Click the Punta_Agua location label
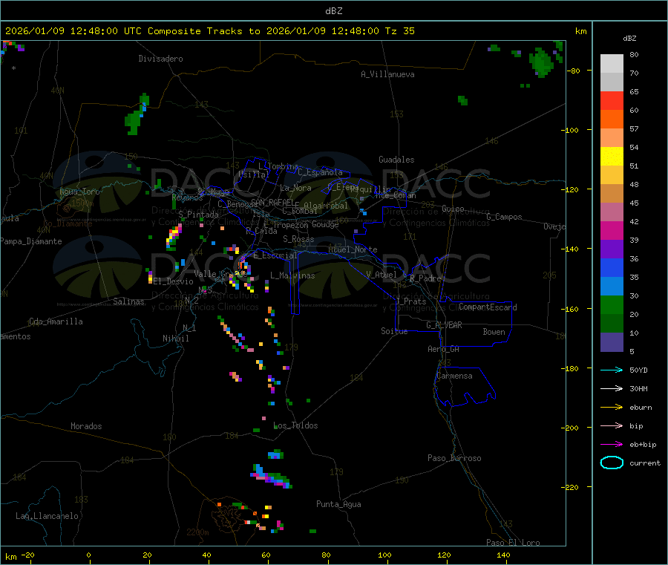The width and height of the screenshot is (668, 565). (338, 504)
